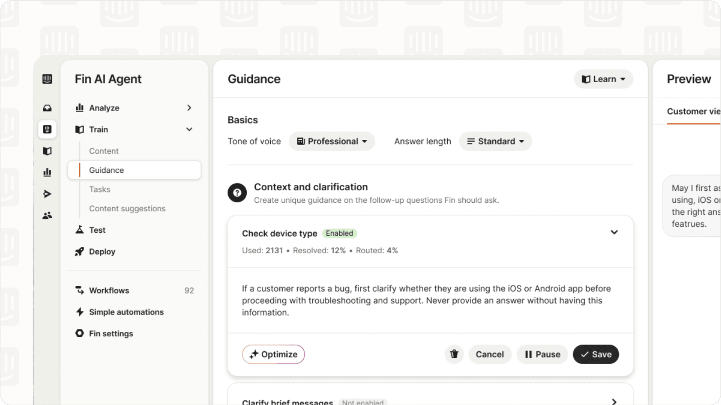Click the Workflows arrow icon
721x405 pixels.
point(79,290)
